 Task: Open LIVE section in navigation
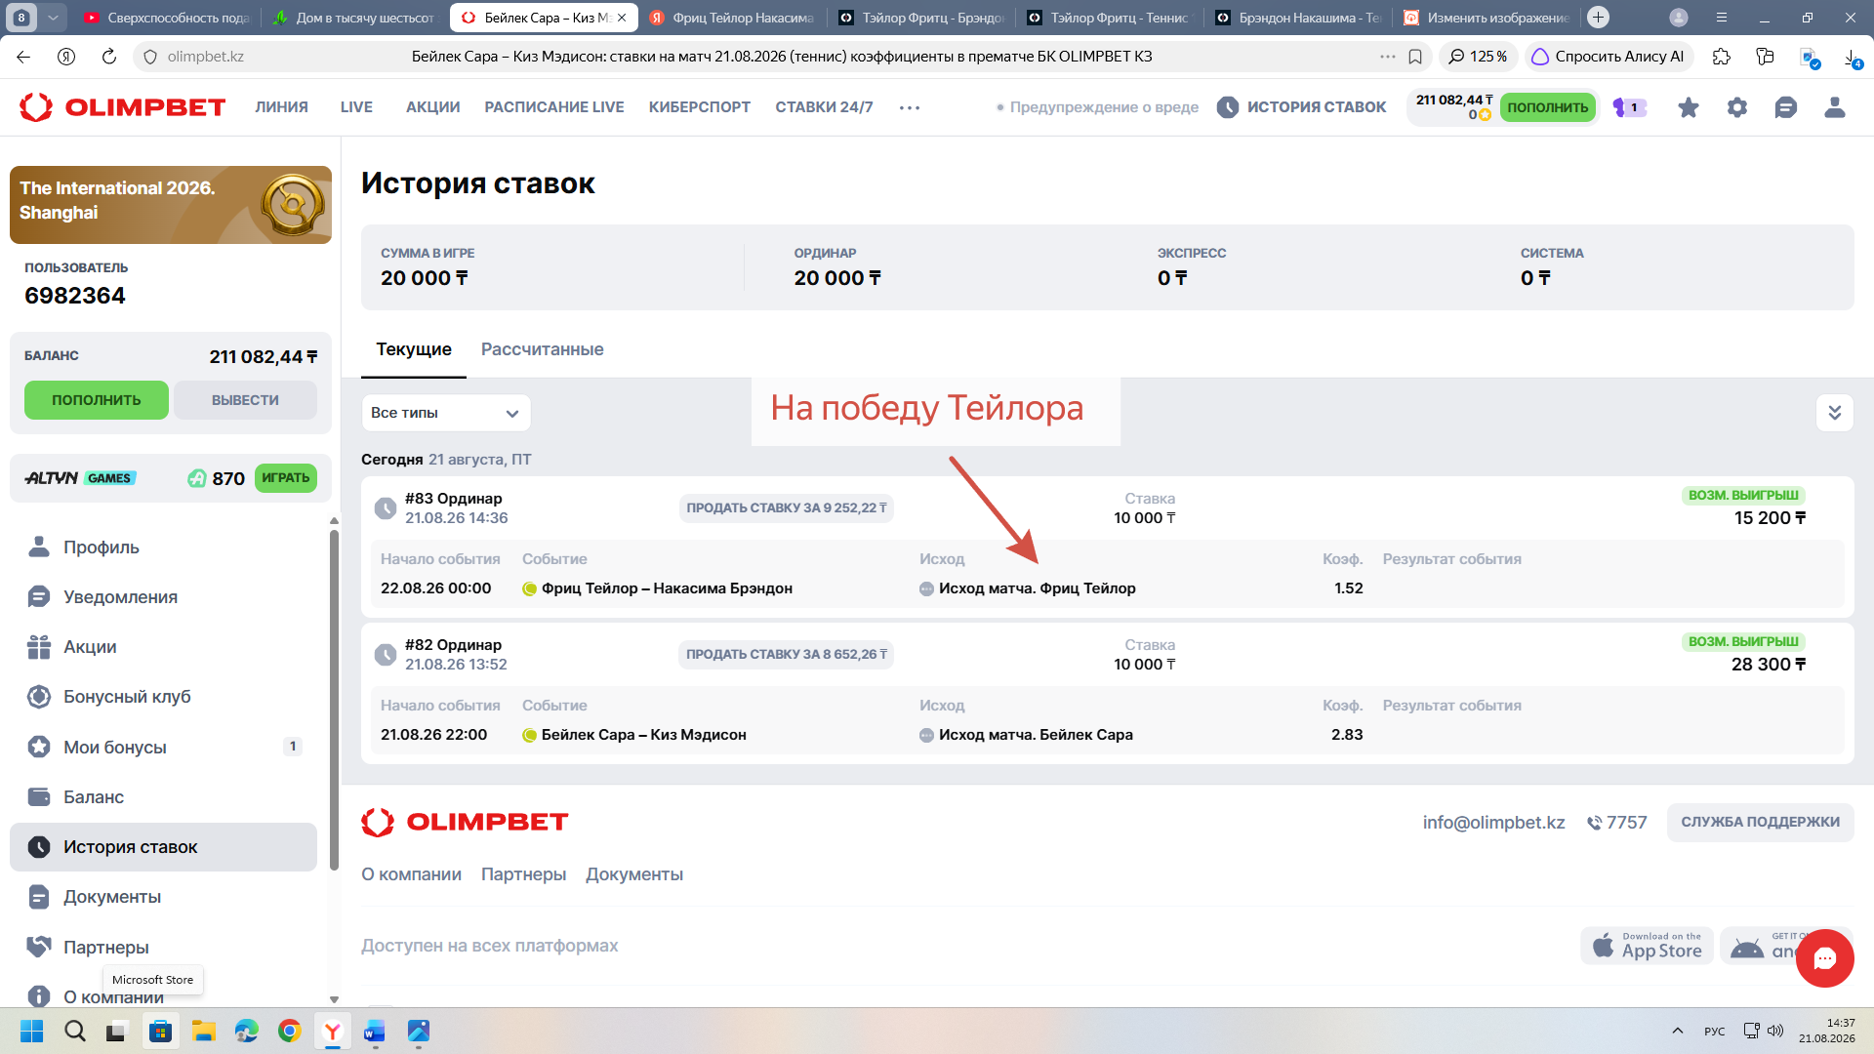point(356,107)
